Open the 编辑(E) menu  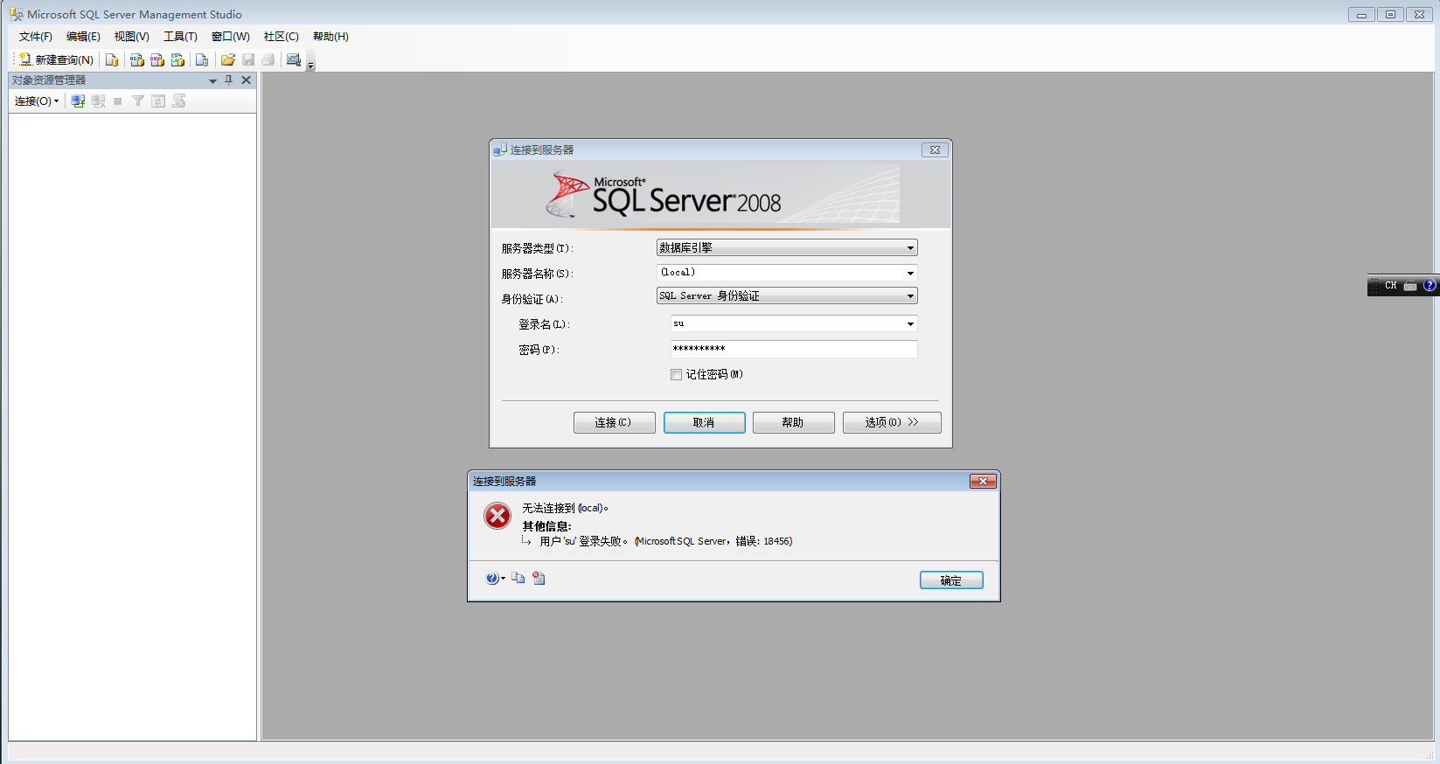click(83, 37)
